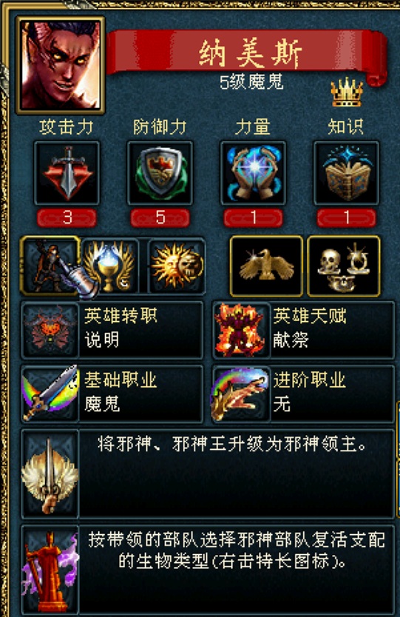Click the armored warrior skill icon
This screenshot has width=400, height=617.
tap(50, 266)
